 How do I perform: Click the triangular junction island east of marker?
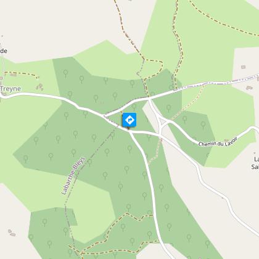coord(163,122)
